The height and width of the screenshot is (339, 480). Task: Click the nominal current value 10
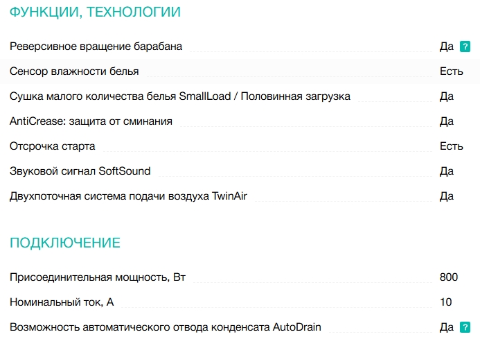pyautogui.click(x=446, y=302)
